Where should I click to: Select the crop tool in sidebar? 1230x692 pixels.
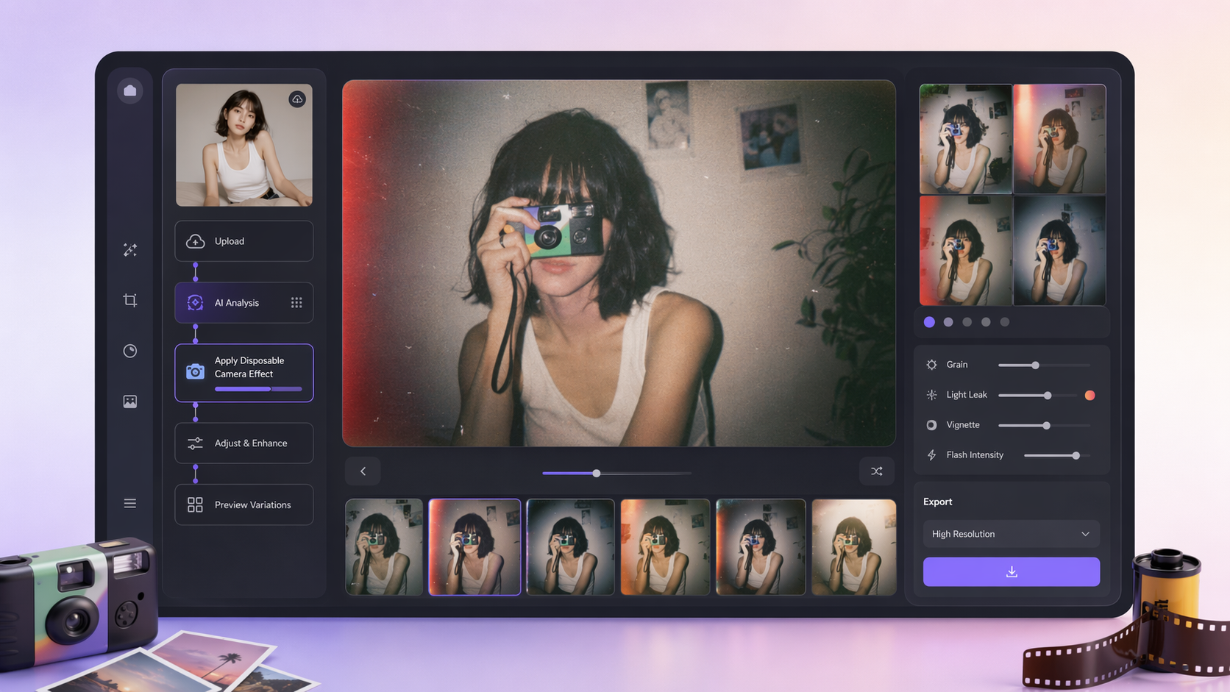coord(130,300)
